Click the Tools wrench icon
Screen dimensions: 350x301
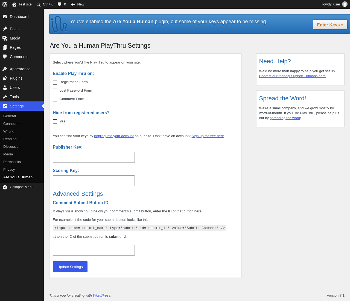click(x=5, y=97)
